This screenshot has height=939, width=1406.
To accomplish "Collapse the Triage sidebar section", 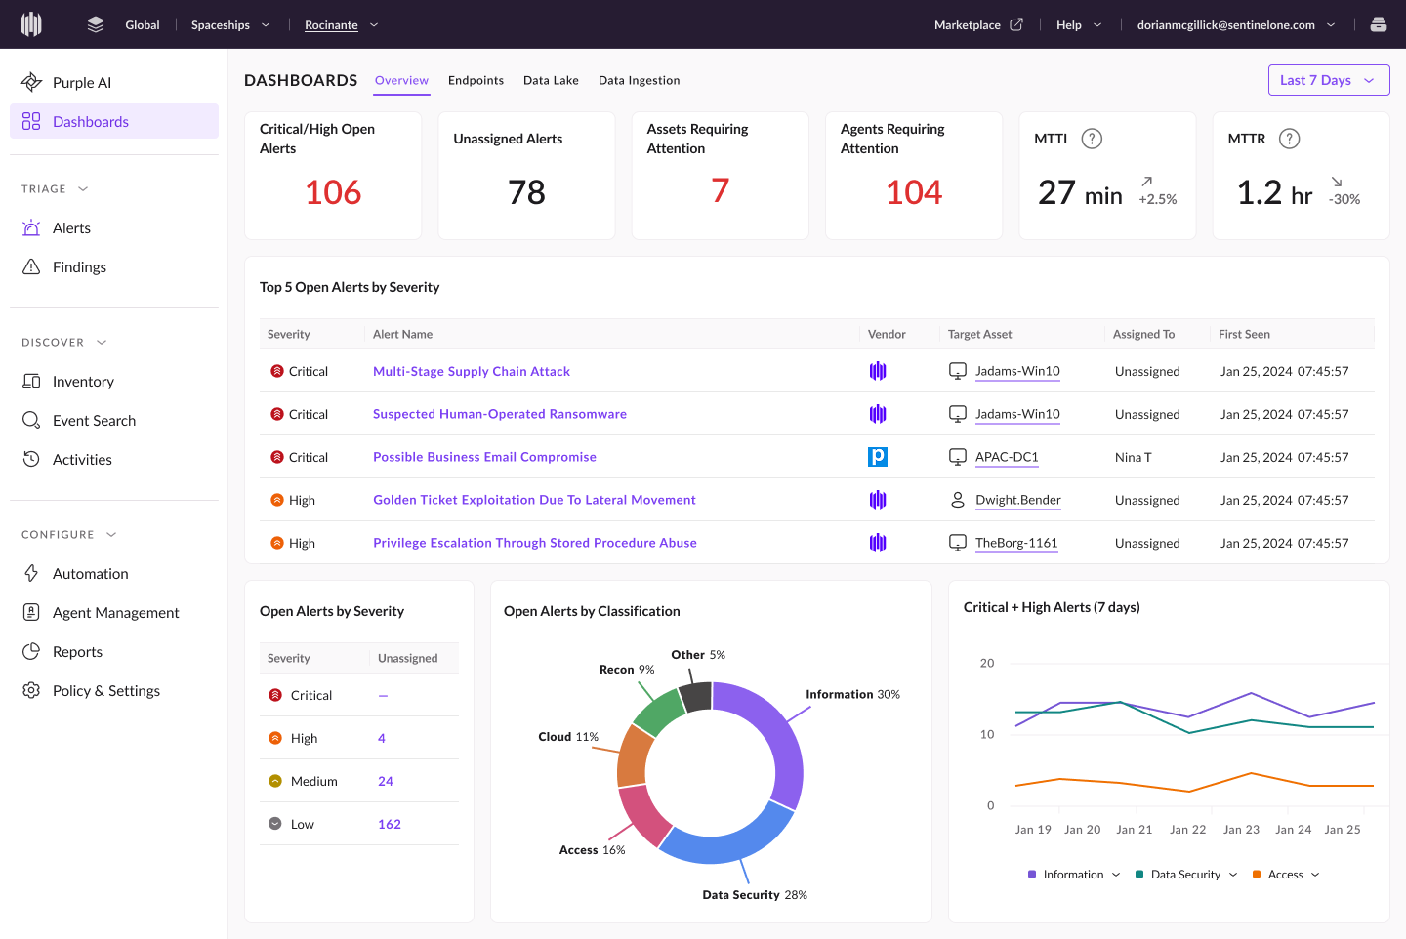I will point(83,189).
